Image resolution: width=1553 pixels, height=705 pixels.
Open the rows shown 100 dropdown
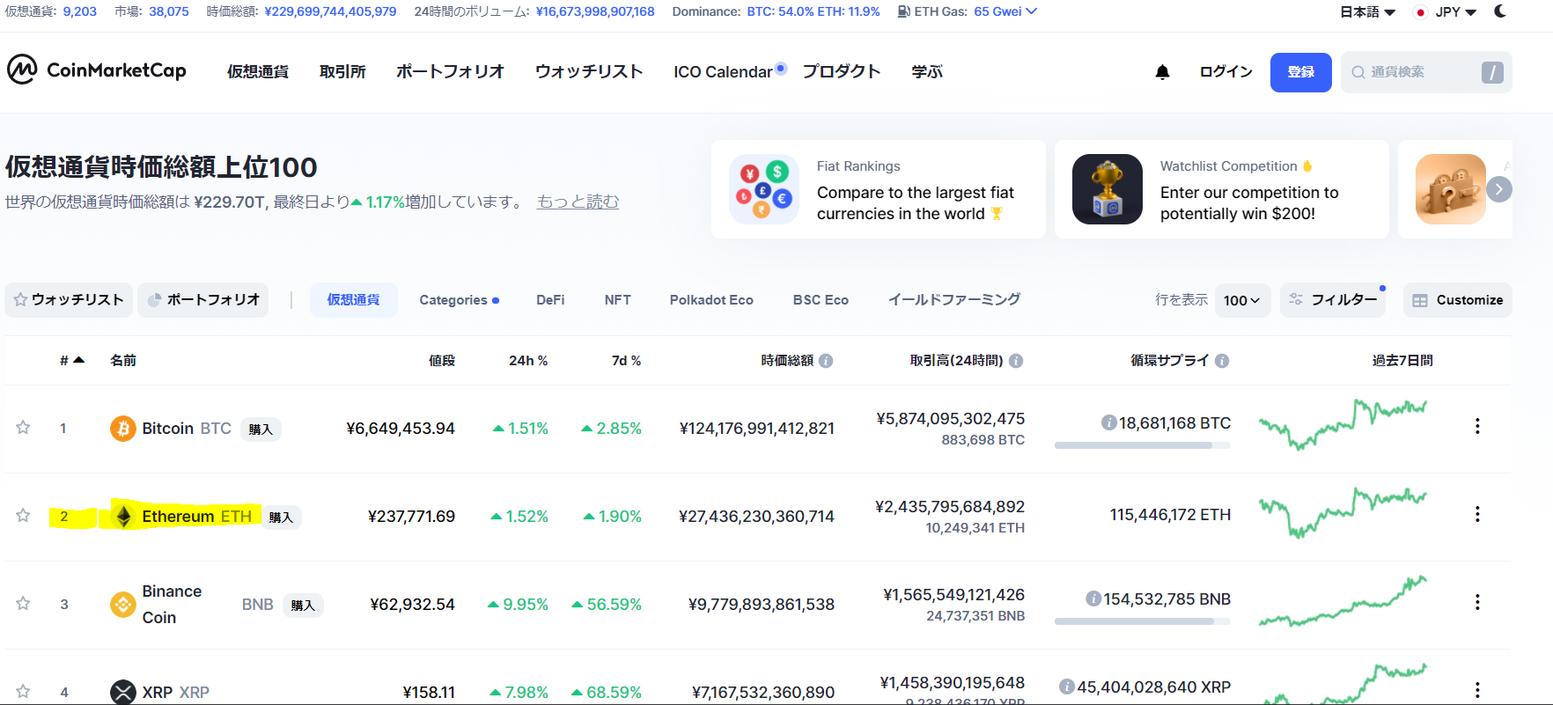click(x=1242, y=300)
